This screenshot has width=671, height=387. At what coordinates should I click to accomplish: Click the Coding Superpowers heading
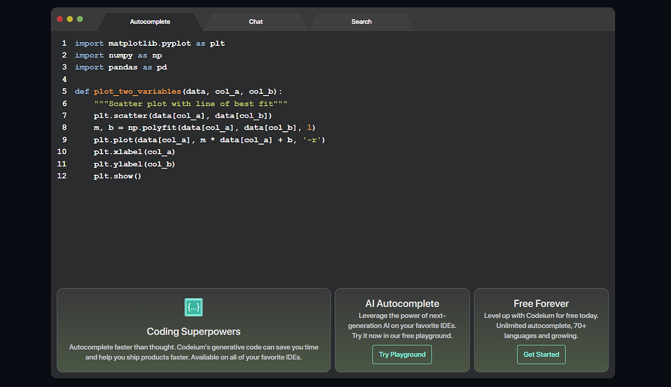(193, 331)
